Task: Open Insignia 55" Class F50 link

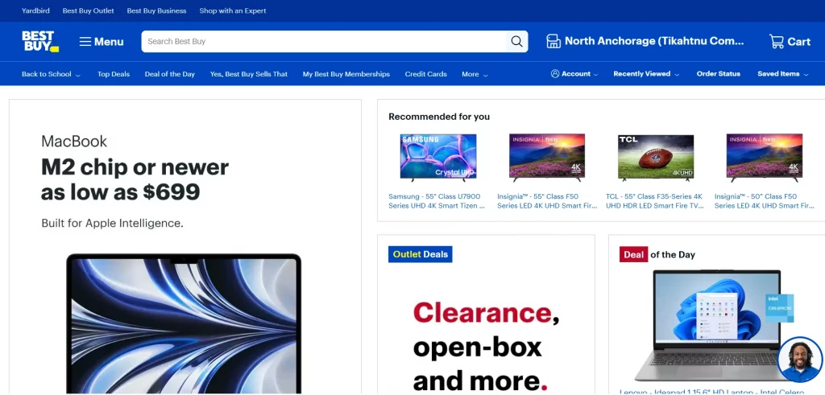Action: [547, 201]
